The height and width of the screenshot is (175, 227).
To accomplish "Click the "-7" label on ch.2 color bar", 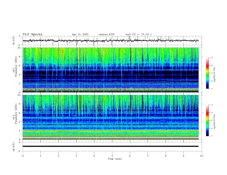I will tap(211, 136).
